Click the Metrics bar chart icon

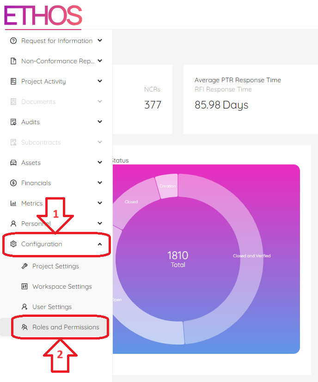click(x=13, y=203)
